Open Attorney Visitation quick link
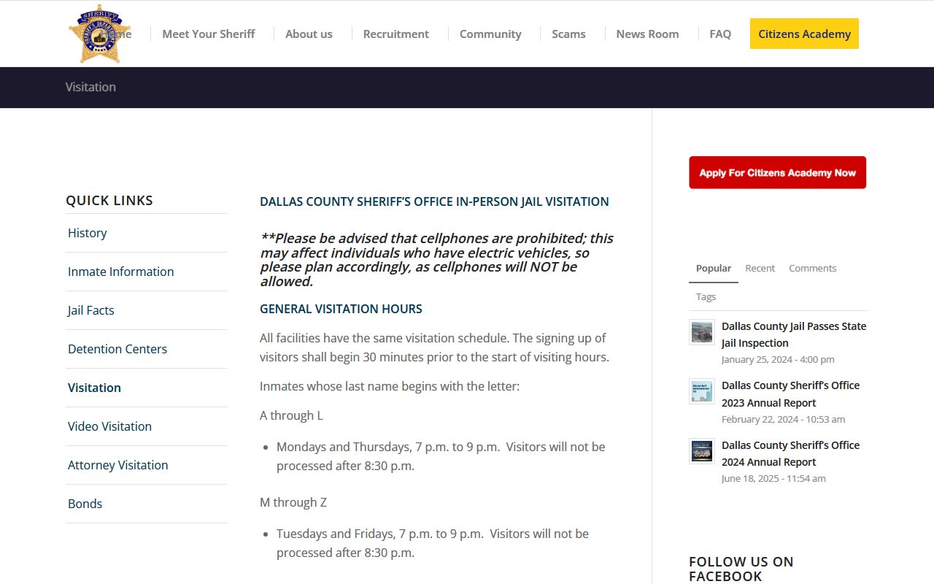Viewport: 934px width, 584px height. [x=118, y=465]
